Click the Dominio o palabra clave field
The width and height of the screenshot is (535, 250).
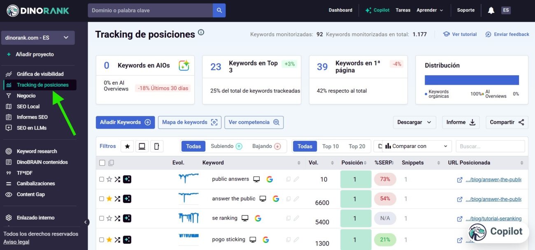[x=150, y=10]
